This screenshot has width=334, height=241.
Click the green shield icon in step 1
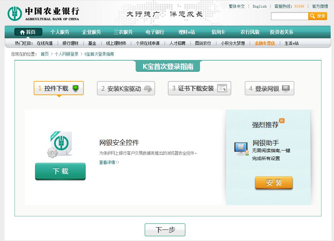click(76, 88)
